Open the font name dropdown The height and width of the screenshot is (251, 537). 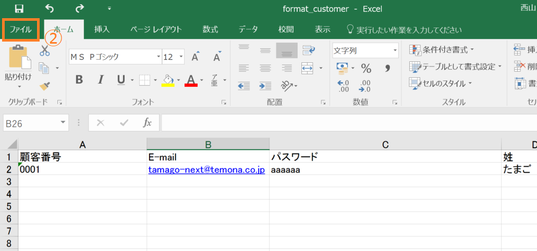pyautogui.click(x=158, y=57)
